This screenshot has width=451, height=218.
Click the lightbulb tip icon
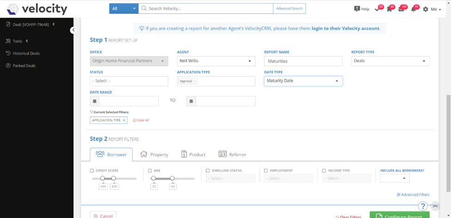142,29
